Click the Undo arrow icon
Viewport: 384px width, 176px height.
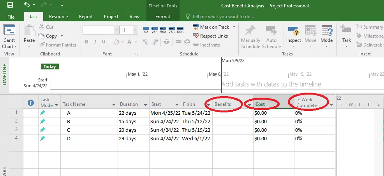27,5
